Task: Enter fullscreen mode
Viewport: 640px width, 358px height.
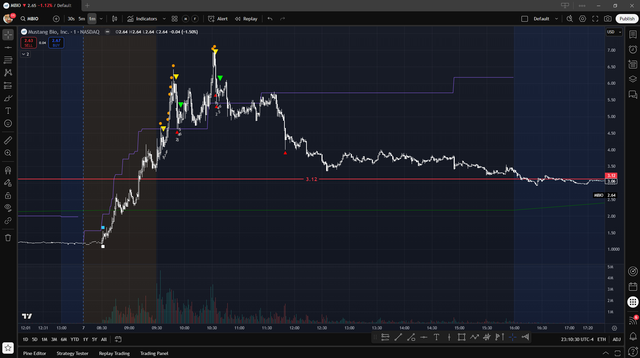Action: click(595, 19)
